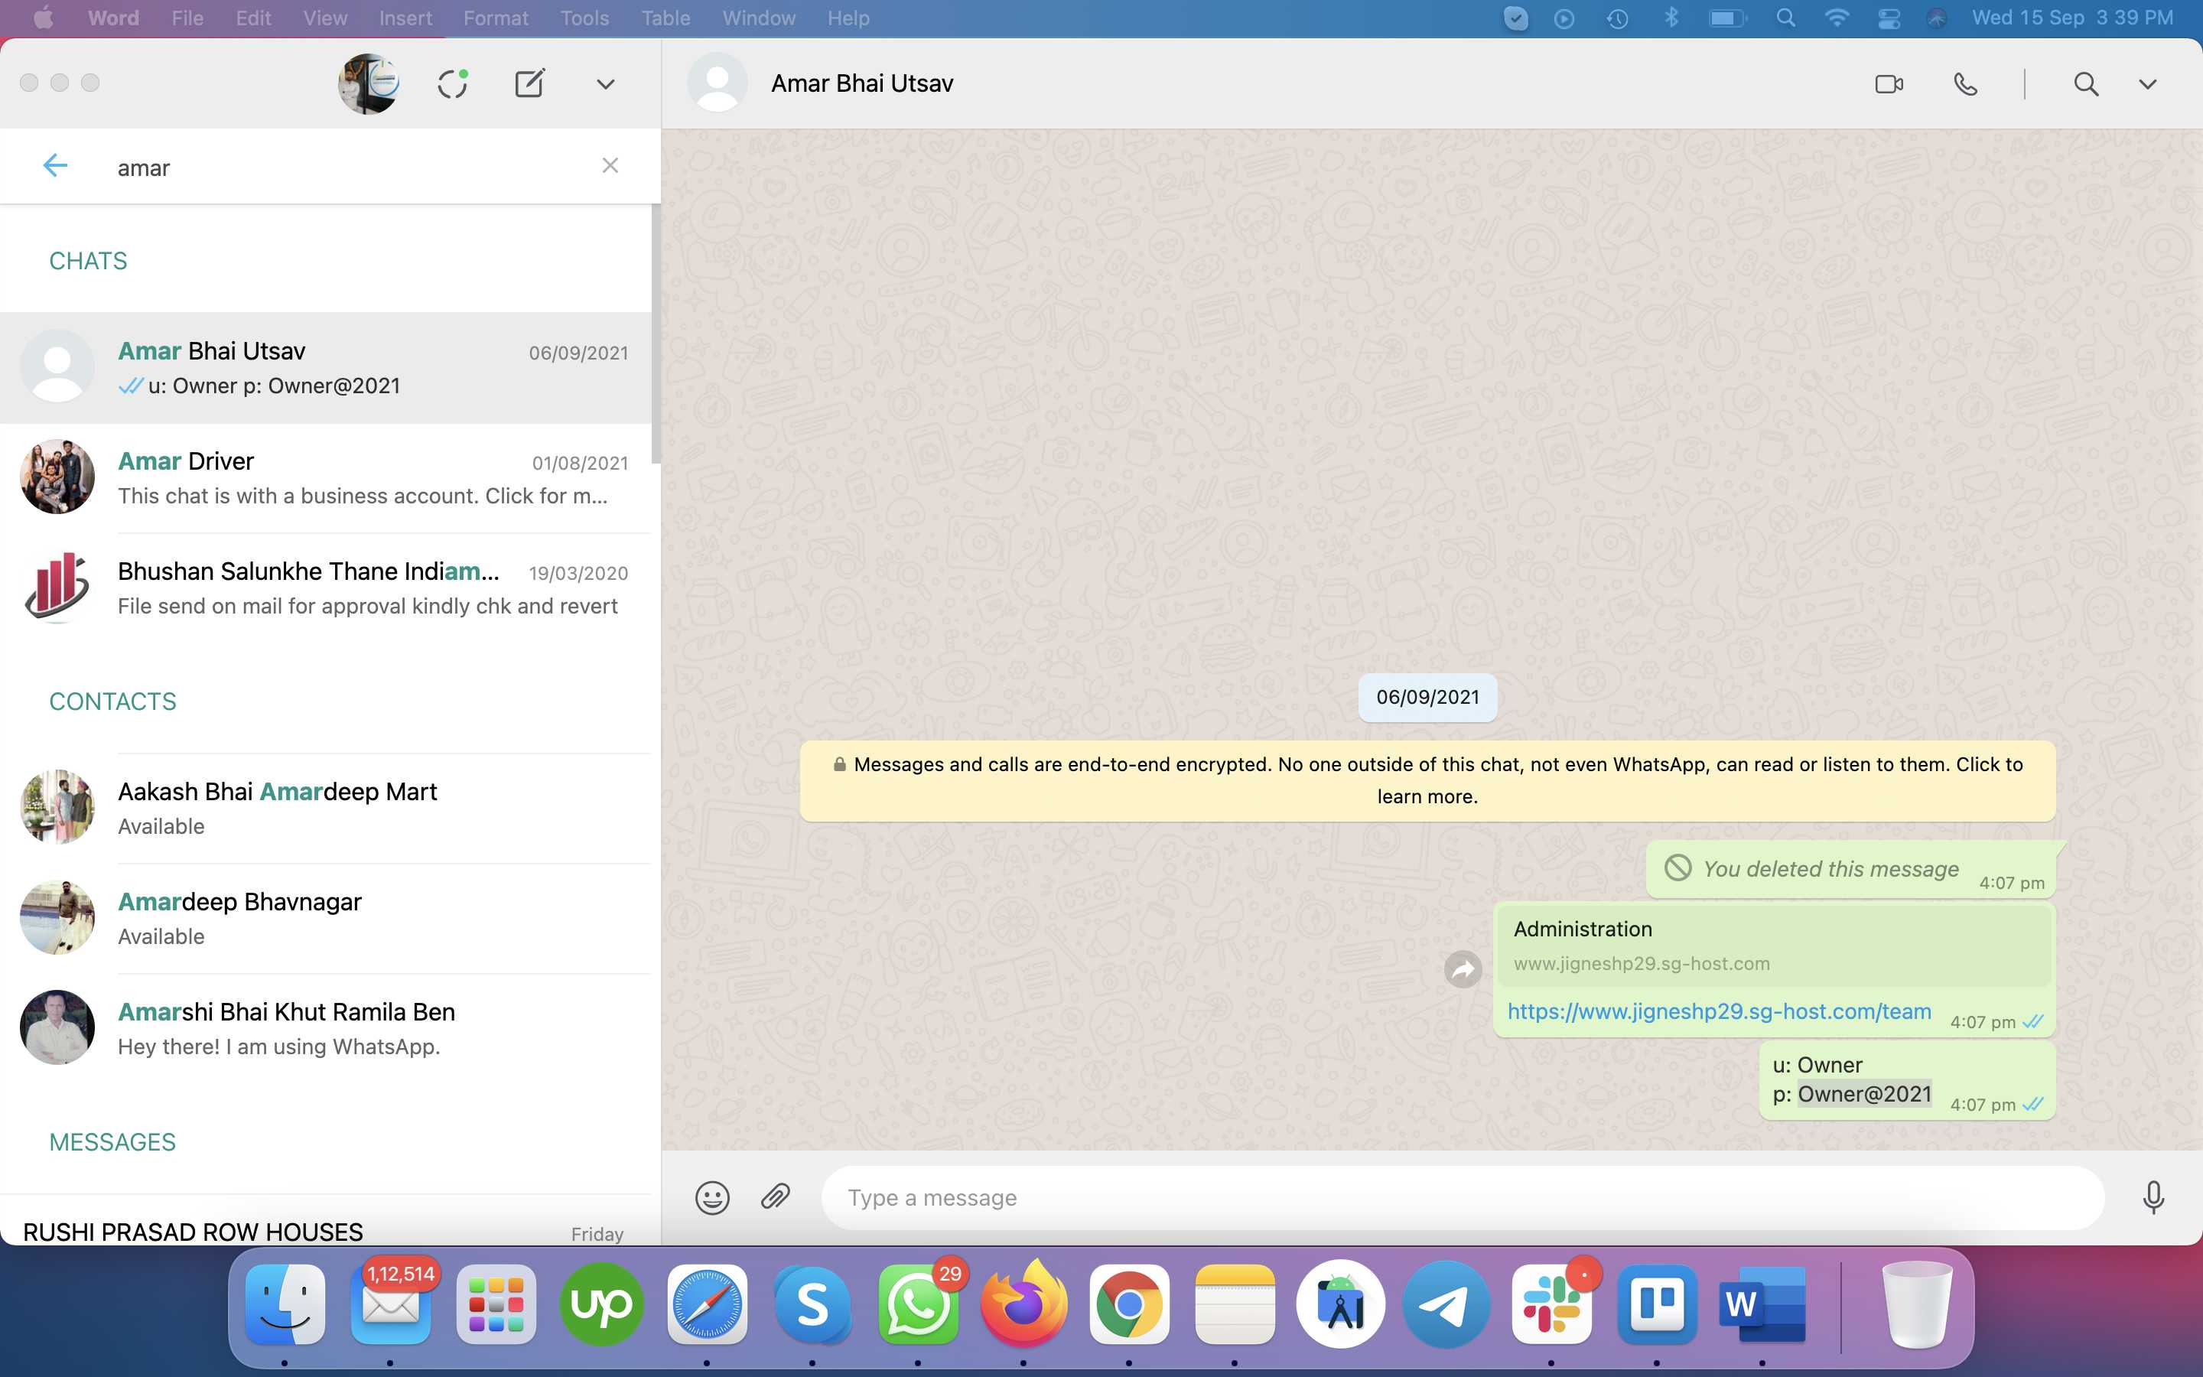Open Telegram from the Dock
Image resolution: width=2203 pixels, height=1377 pixels.
pyautogui.click(x=1446, y=1305)
